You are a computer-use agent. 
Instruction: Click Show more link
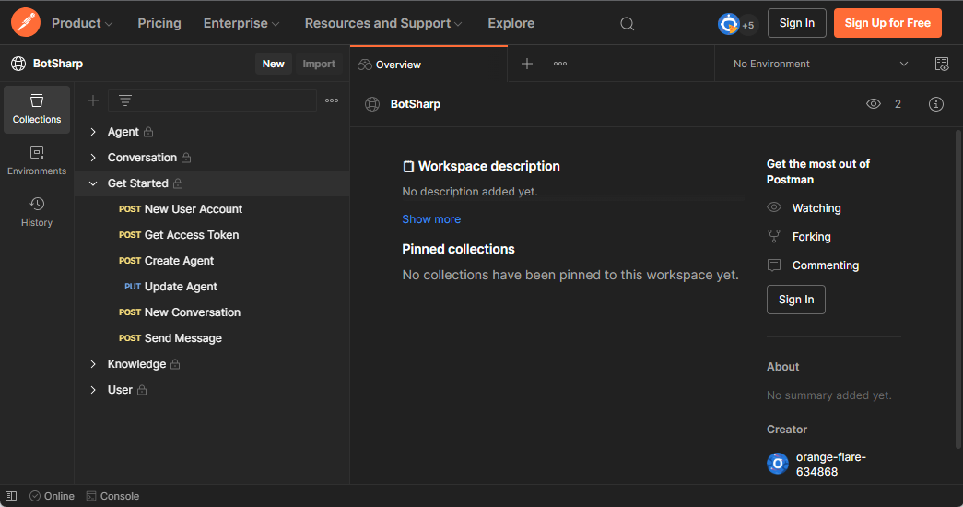click(431, 219)
